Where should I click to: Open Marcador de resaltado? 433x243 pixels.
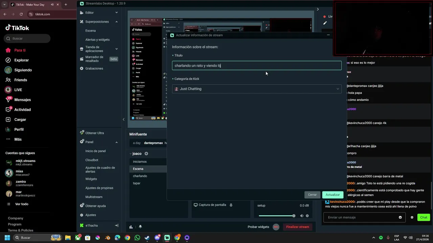pos(94,59)
